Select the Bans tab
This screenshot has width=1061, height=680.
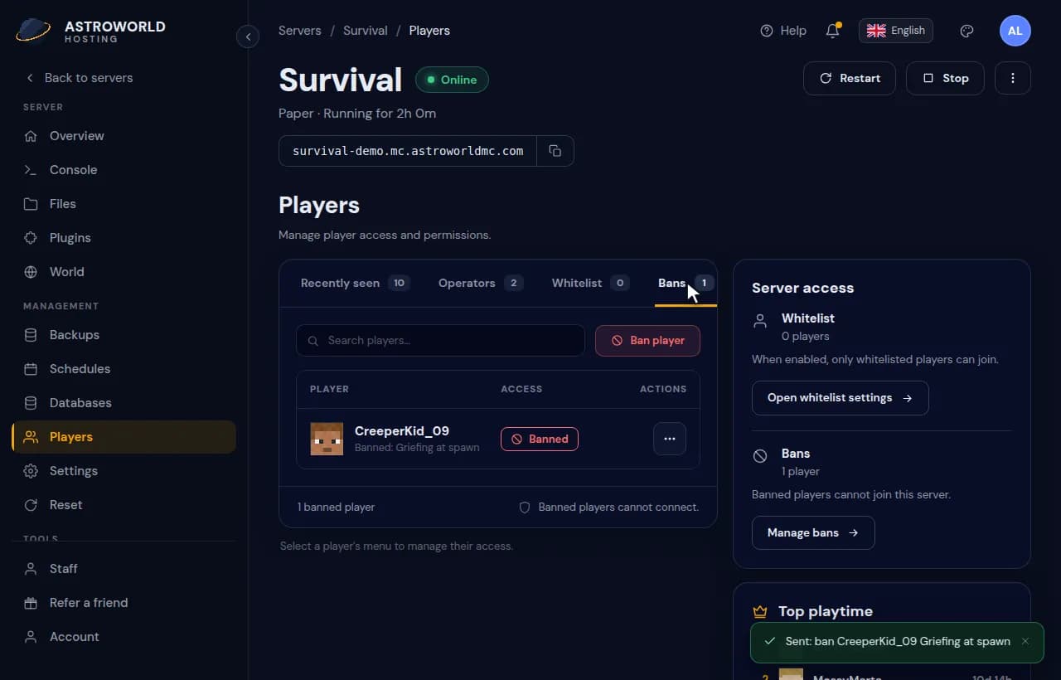(686, 283)
